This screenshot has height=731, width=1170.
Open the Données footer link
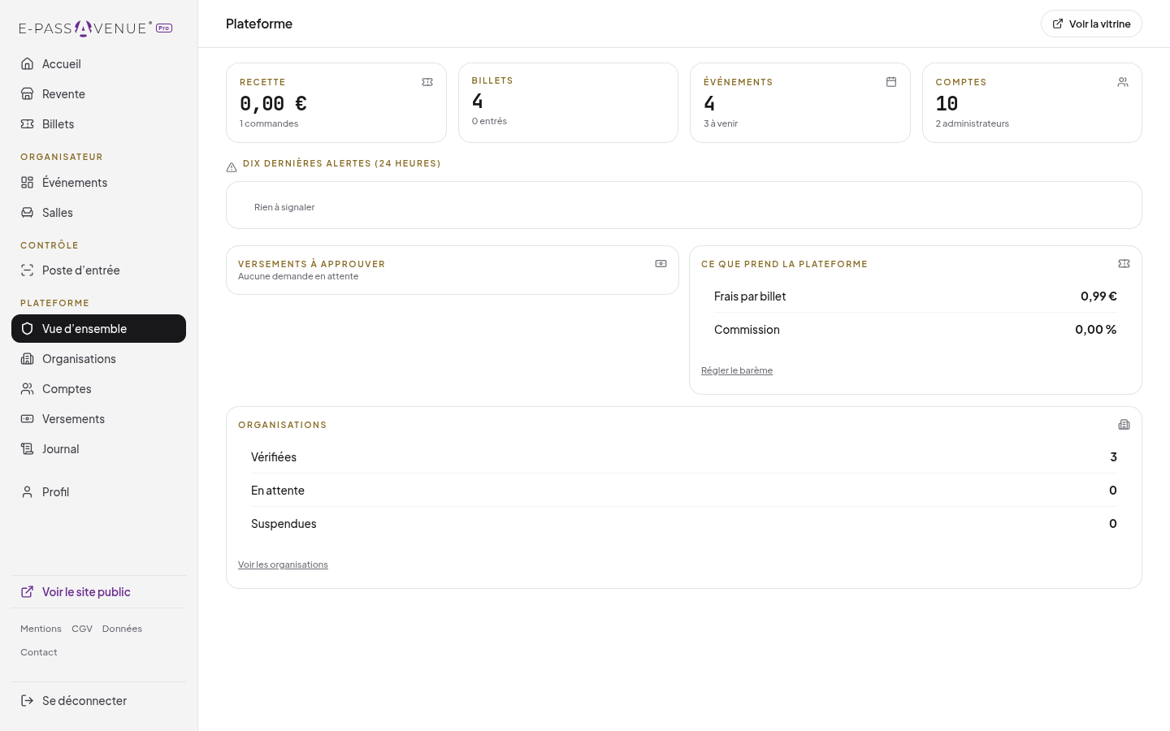coord(122,629)
